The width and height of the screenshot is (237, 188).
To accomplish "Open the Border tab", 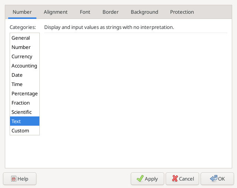I will coord(110,12).
